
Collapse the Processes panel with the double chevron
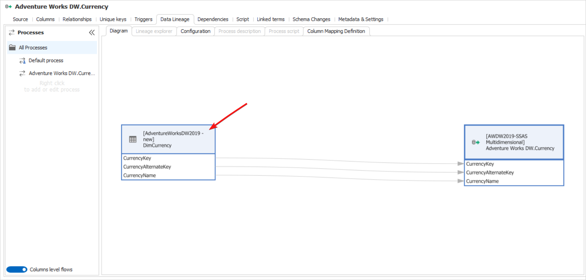coord(92,32)
